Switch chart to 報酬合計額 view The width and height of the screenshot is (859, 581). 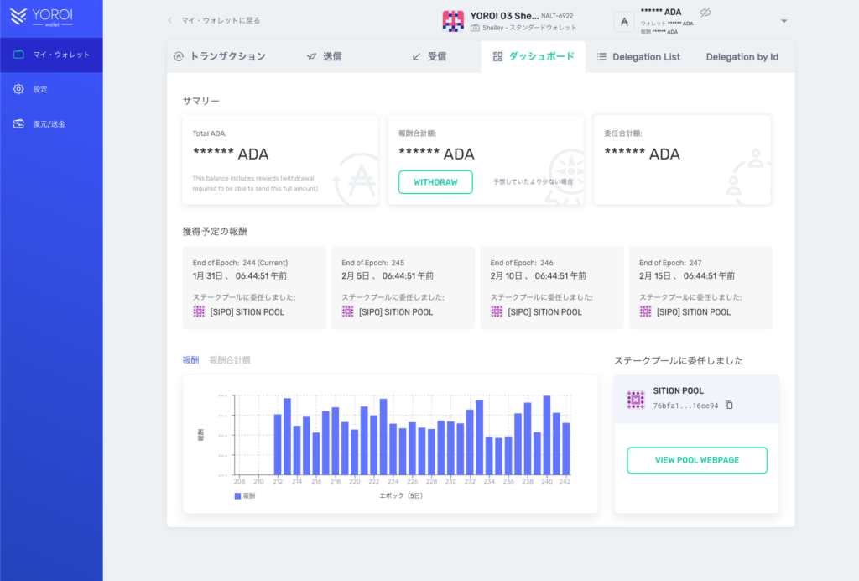pyautogui.click(x=230, y=359)
